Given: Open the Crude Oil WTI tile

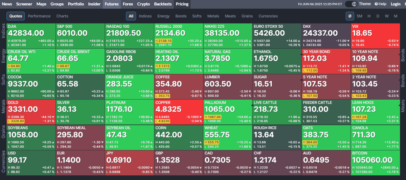Looking at the screenshot, I should [x=31, y=61].
